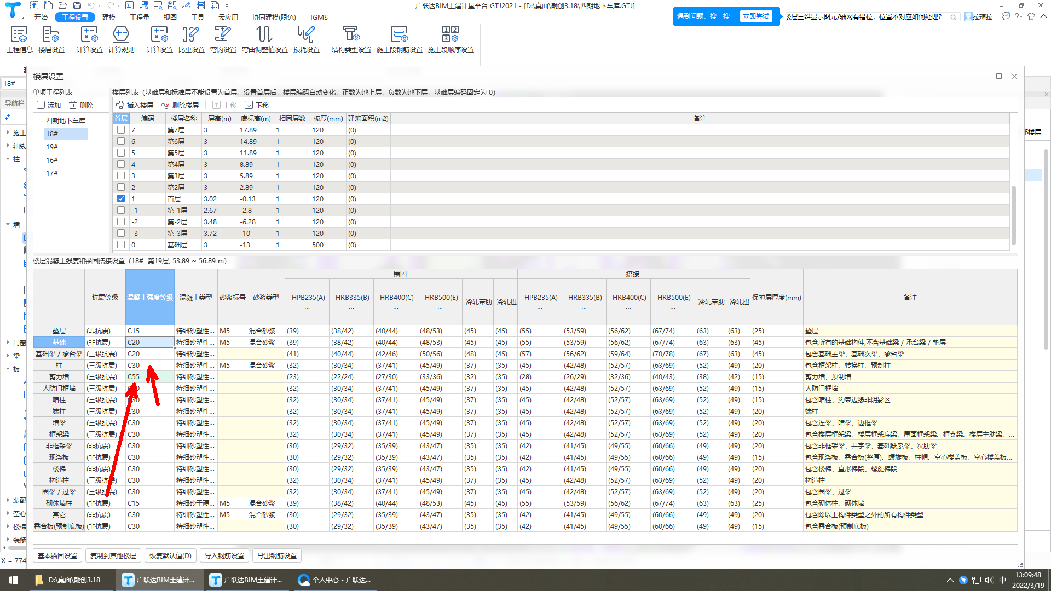The image size is (1051, 591).
Task: Select 16# in 单项工程列表
Action: point(52,160)
